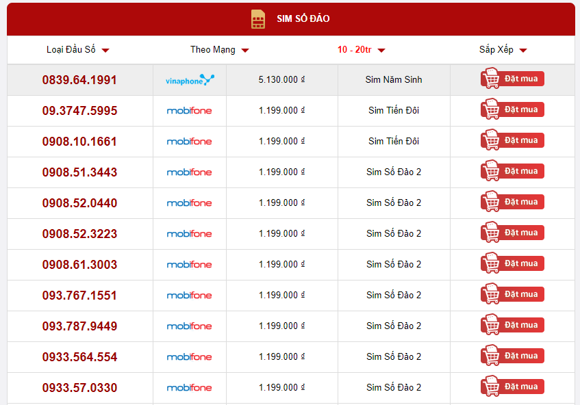Viewport: 580px width, 405px height.
Task: Click Mobifone logo beside 09.3747.5995
Action: click(x=190, y=111)
